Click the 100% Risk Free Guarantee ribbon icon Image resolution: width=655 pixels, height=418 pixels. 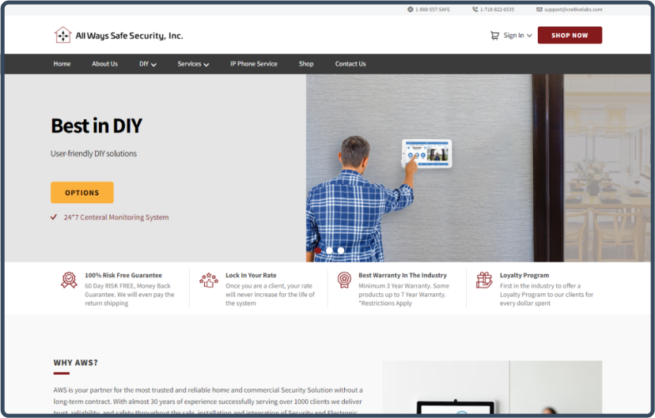(x=69, y=280)
